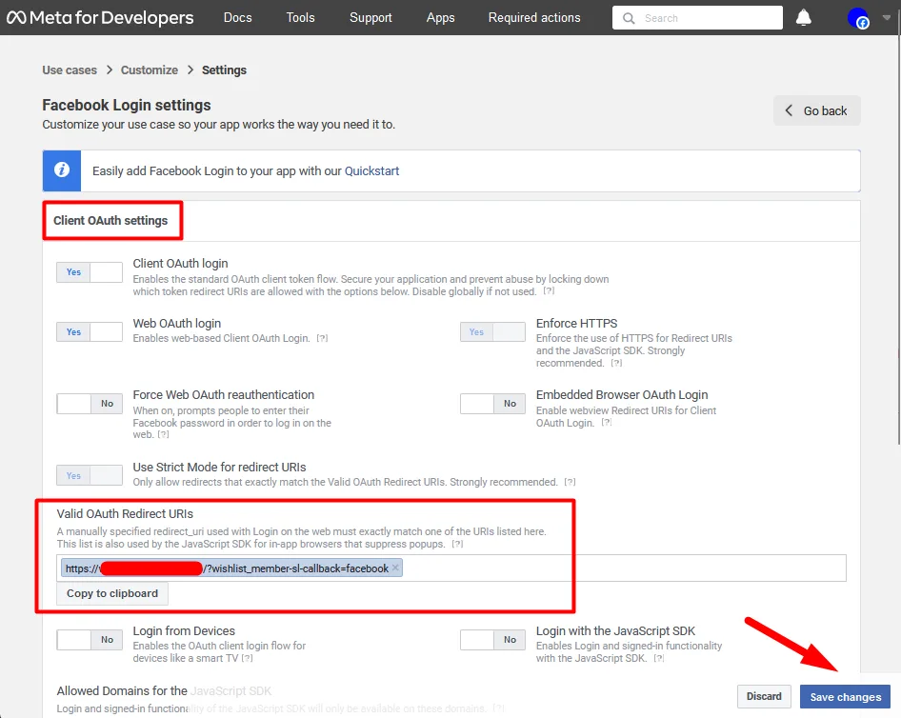Click the blue profile avatar icon
Screen dimensions: 901x718
(x=859, y=17)
